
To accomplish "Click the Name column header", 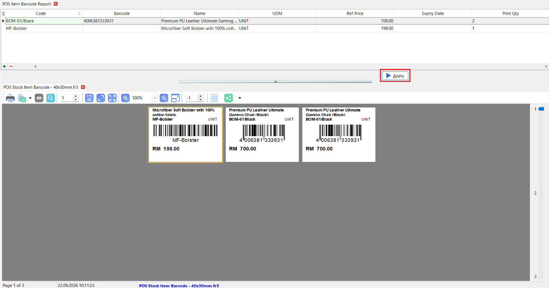I will pos(200,13).
